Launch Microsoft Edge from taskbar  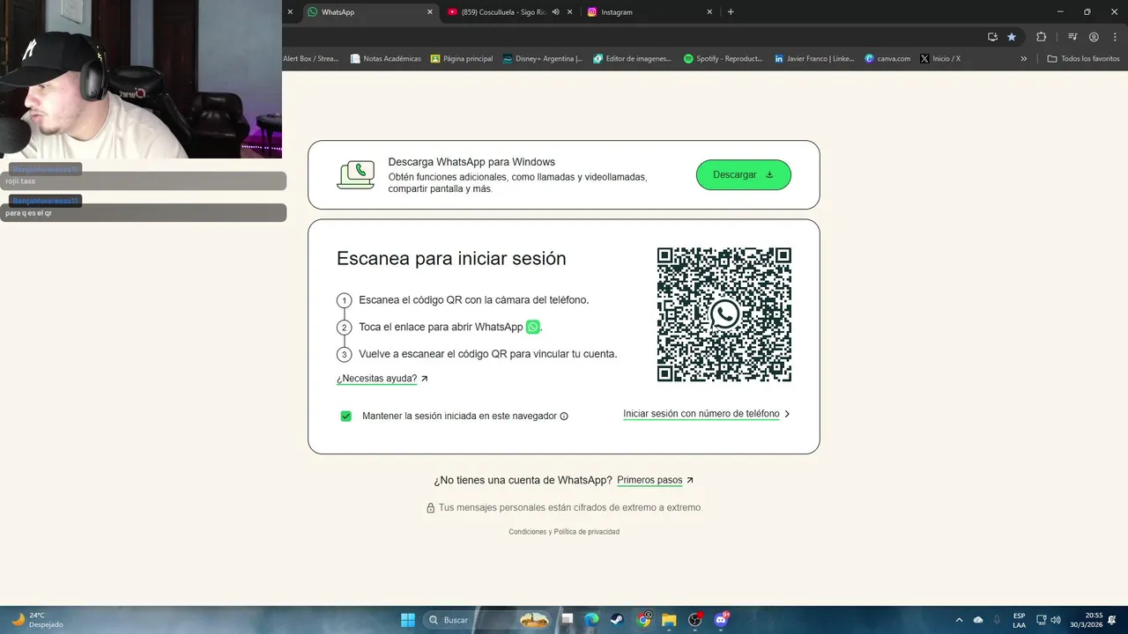coord(592,620)
